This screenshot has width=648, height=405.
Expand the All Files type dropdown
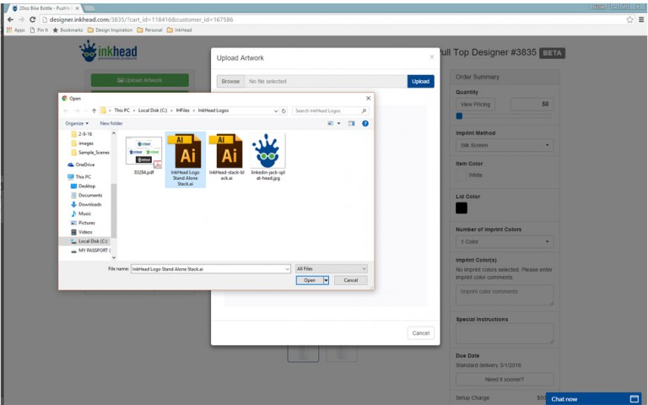coord(331,268)
